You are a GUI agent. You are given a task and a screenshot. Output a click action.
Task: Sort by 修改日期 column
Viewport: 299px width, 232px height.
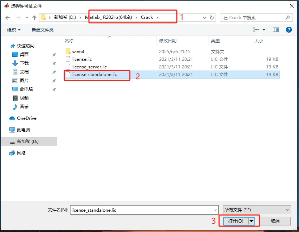168,41
